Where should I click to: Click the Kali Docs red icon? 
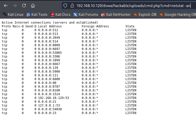52,15
